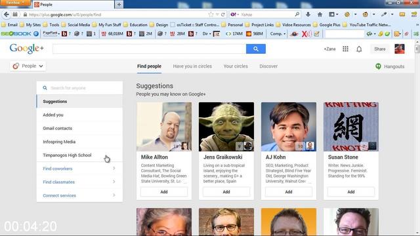Screen dimensions: 420x236
Task: Open the Education bookmark folder
Action: pyautogui.click(x=135, y=25)
